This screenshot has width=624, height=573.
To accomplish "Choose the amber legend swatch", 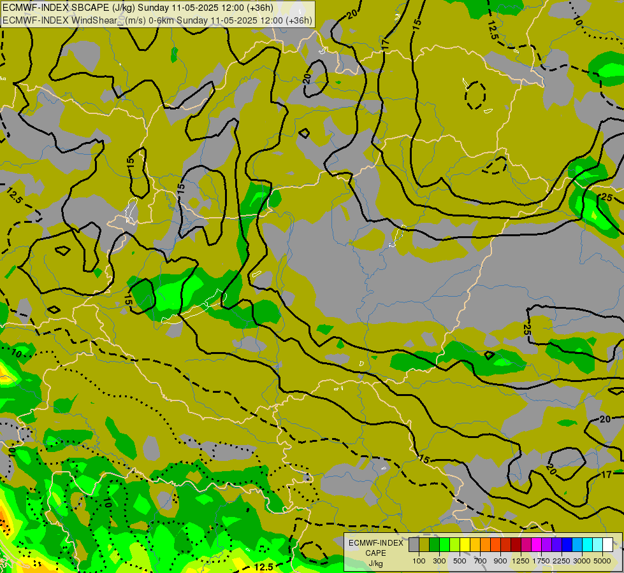I will 475,545.
